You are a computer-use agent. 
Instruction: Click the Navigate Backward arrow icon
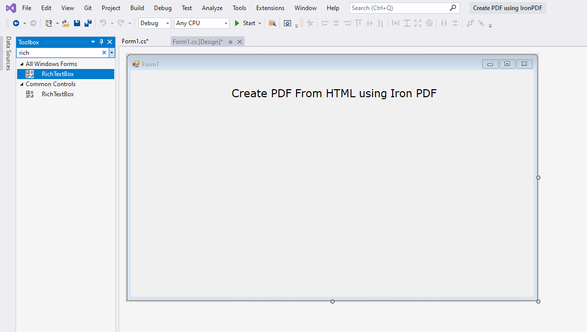tap(16, 23)
